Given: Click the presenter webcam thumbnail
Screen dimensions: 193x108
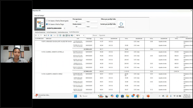Looking at the screenshot, I should point(16,54).
